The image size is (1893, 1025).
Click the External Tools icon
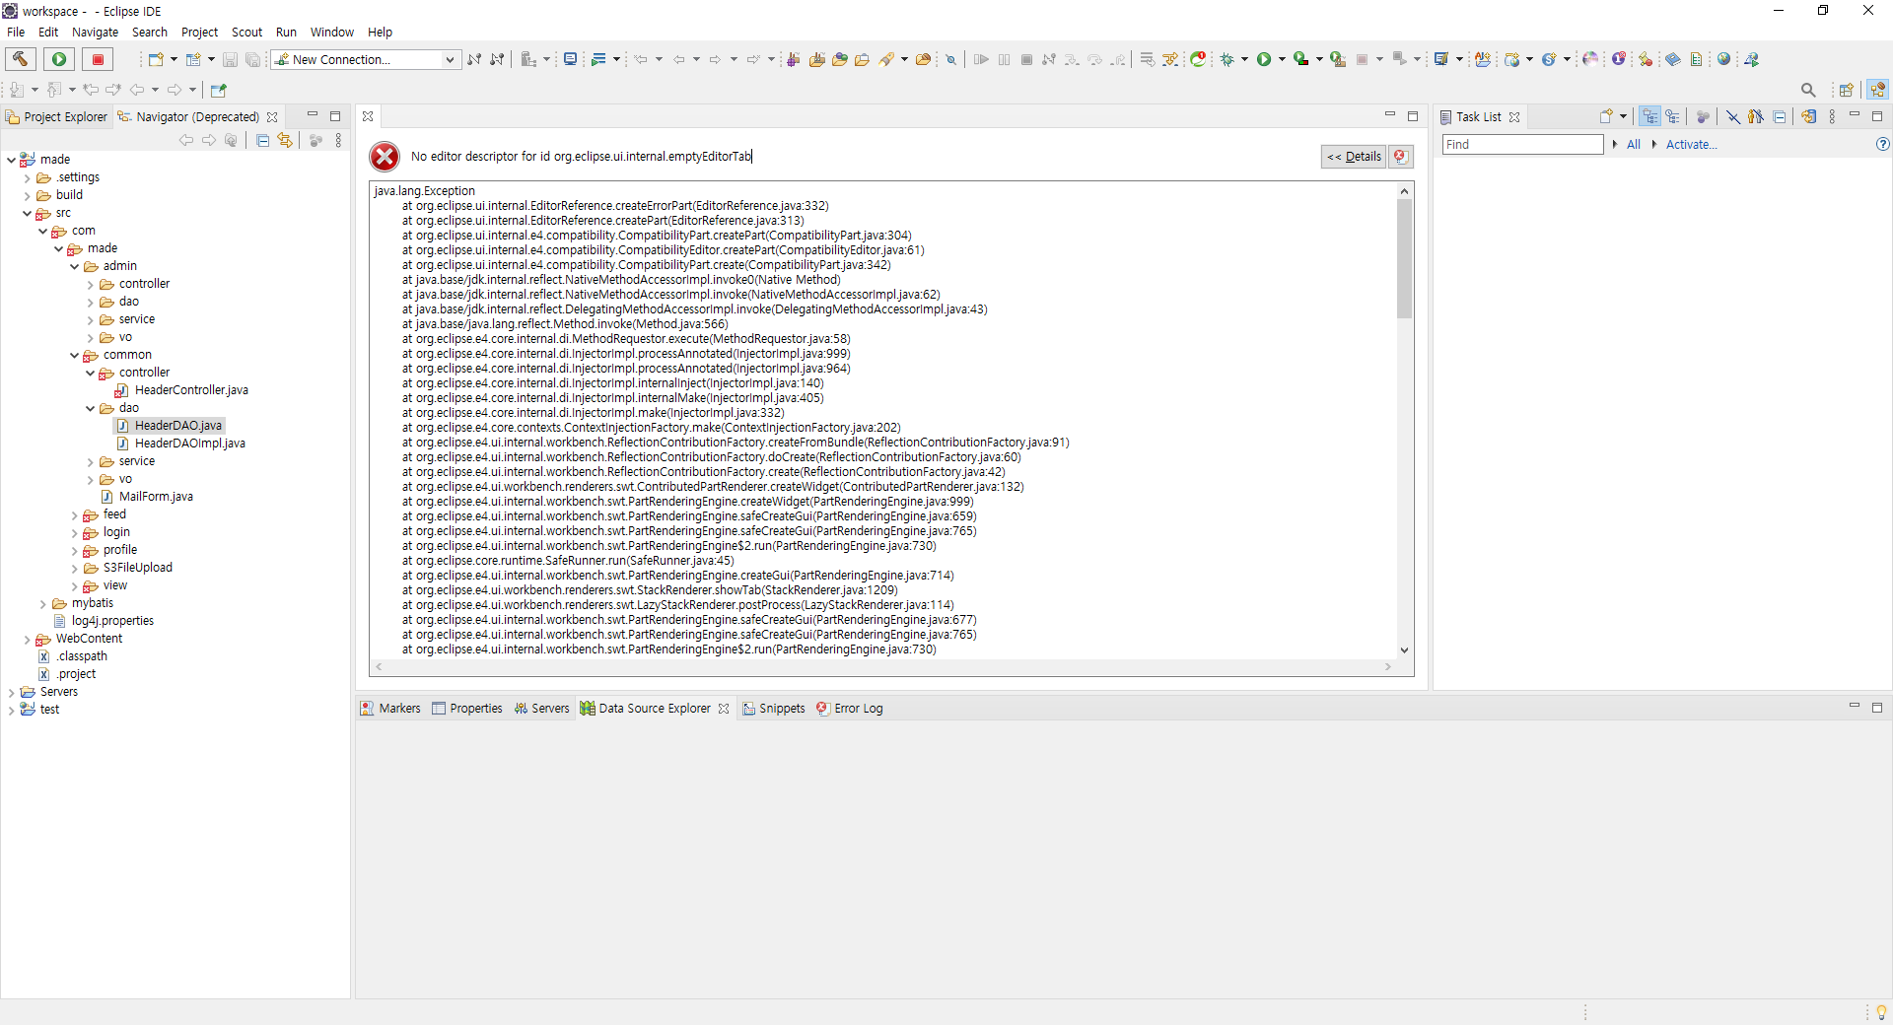click(x=1338, y=59)
